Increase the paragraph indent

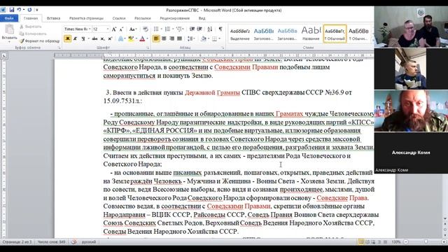coord(199,29)
